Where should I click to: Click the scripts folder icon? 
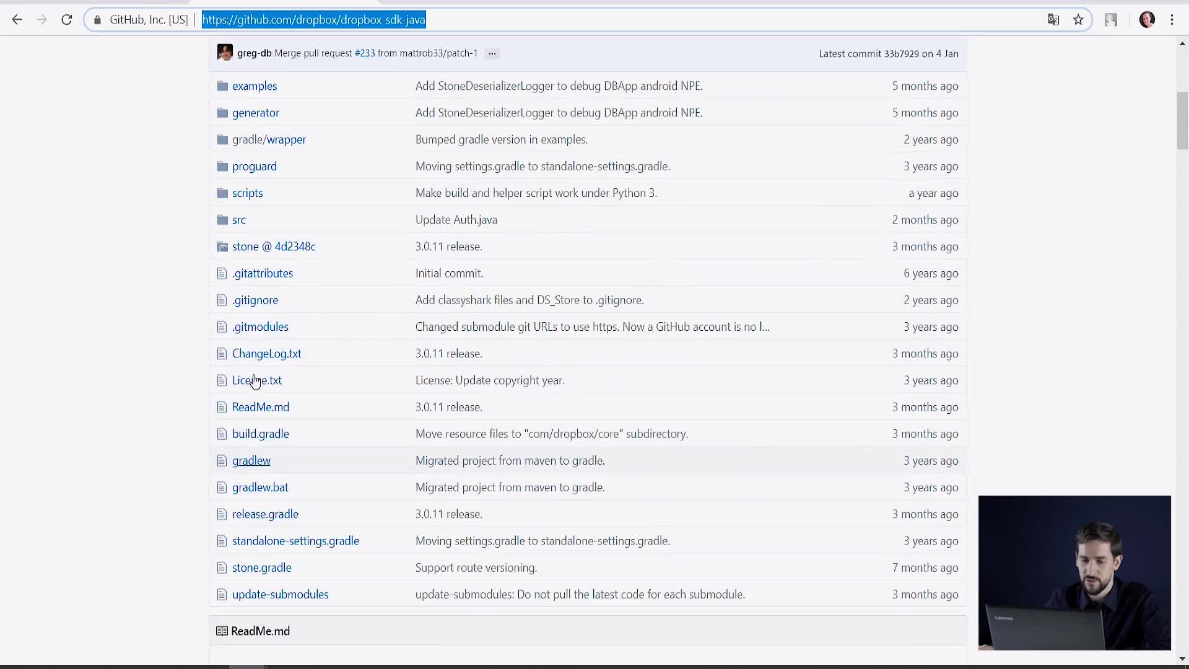(222, 193)
